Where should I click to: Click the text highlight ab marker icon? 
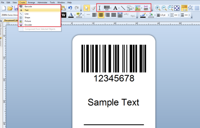click(x=79, y=15)
